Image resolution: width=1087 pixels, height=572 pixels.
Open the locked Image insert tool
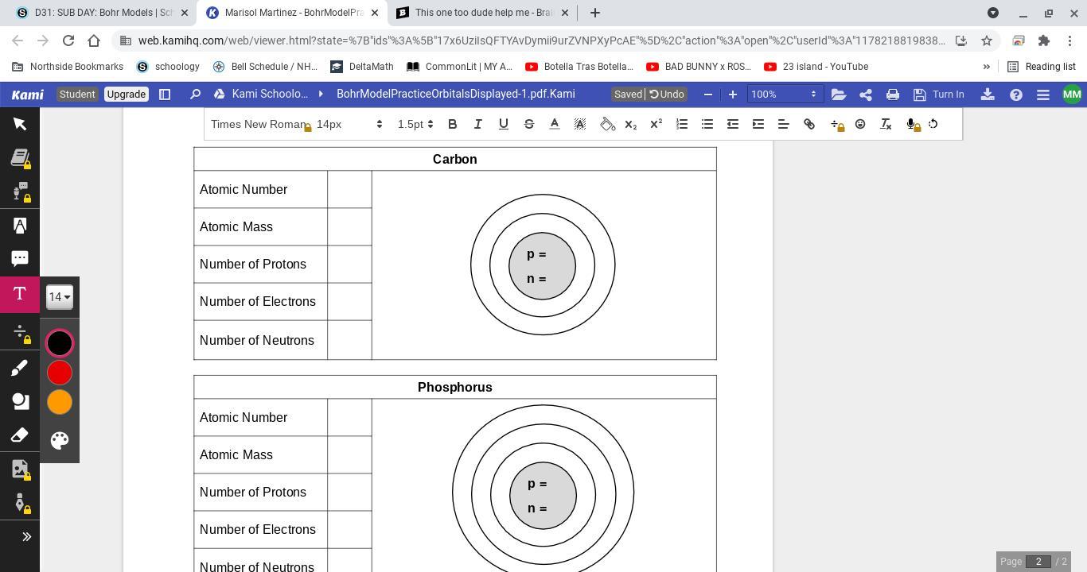pos(20,470)
